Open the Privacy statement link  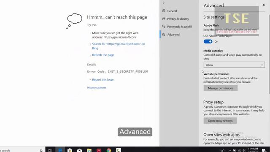pyautogui.click(x=97, y=88)
